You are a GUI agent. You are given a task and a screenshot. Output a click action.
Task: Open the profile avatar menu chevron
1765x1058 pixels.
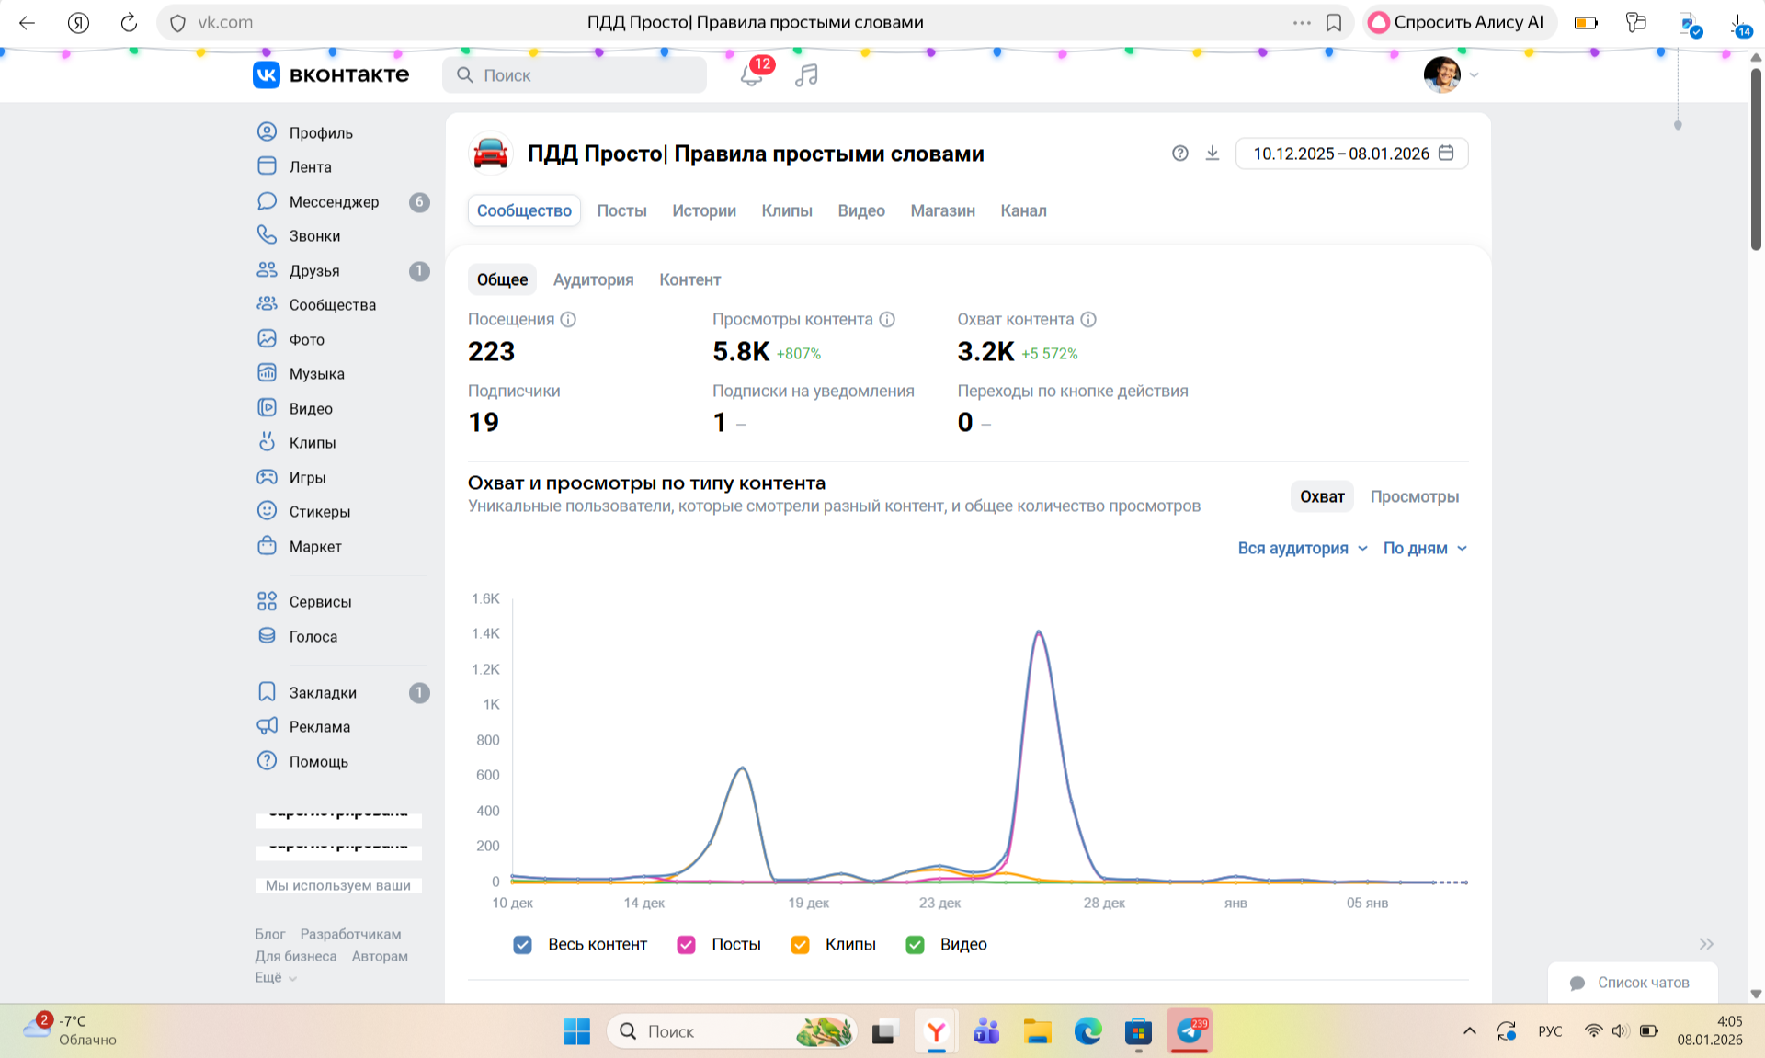(1474, 75)
